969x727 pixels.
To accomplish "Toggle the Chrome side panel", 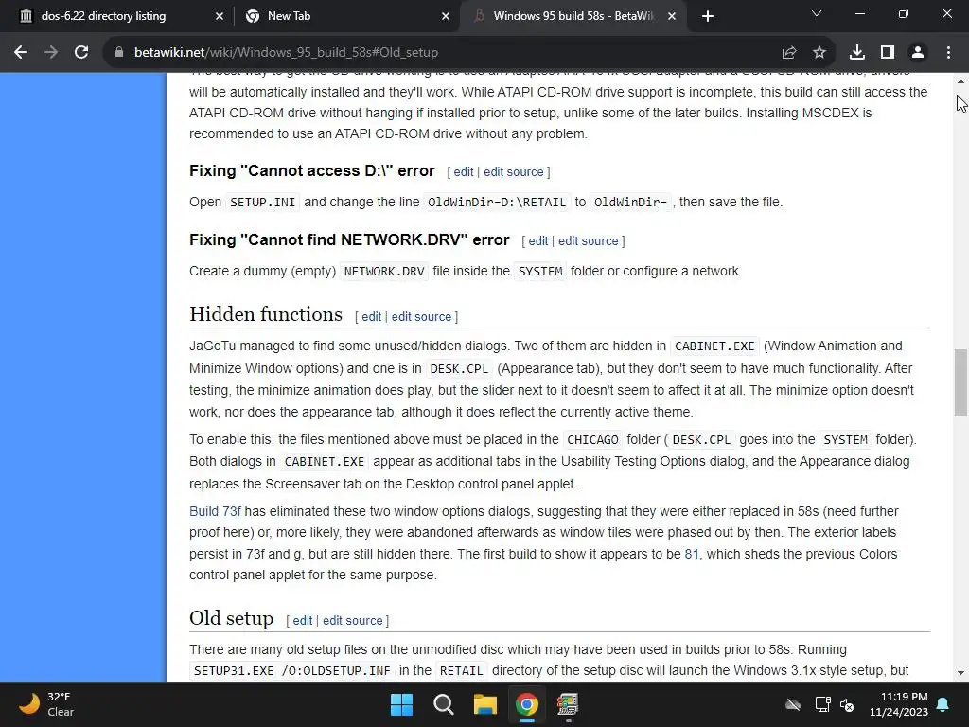I will pyautogui.click(x=888, y=53).
